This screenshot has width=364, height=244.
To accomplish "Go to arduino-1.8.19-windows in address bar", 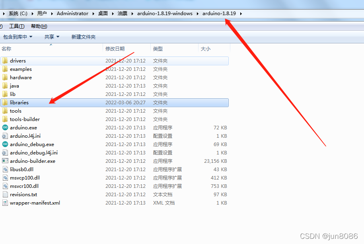I will [x=165, y=14].
